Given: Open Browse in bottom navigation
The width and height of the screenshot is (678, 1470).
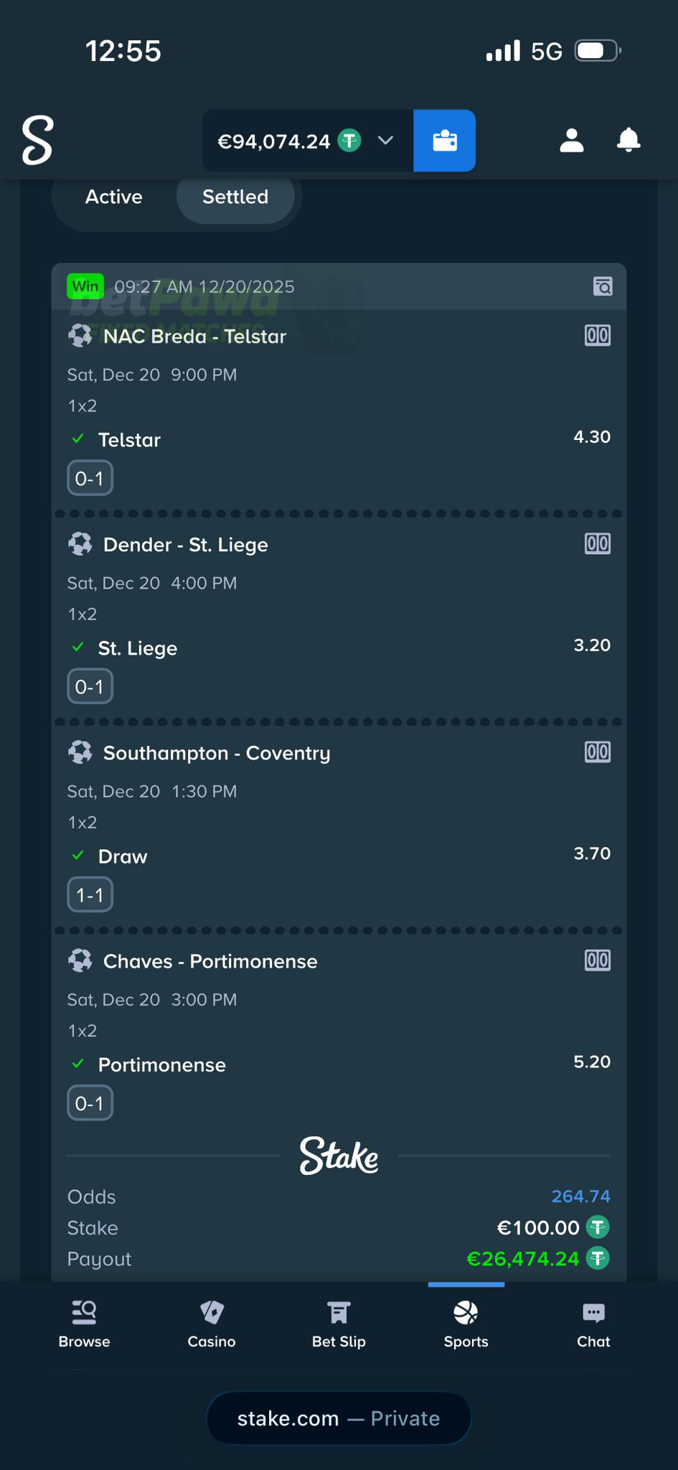Looking at the screenshot, I should tap(84, 1324).
